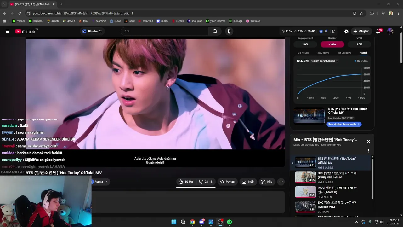
Task: Click the Paylaş share button
Action: (x=227, y=182)
